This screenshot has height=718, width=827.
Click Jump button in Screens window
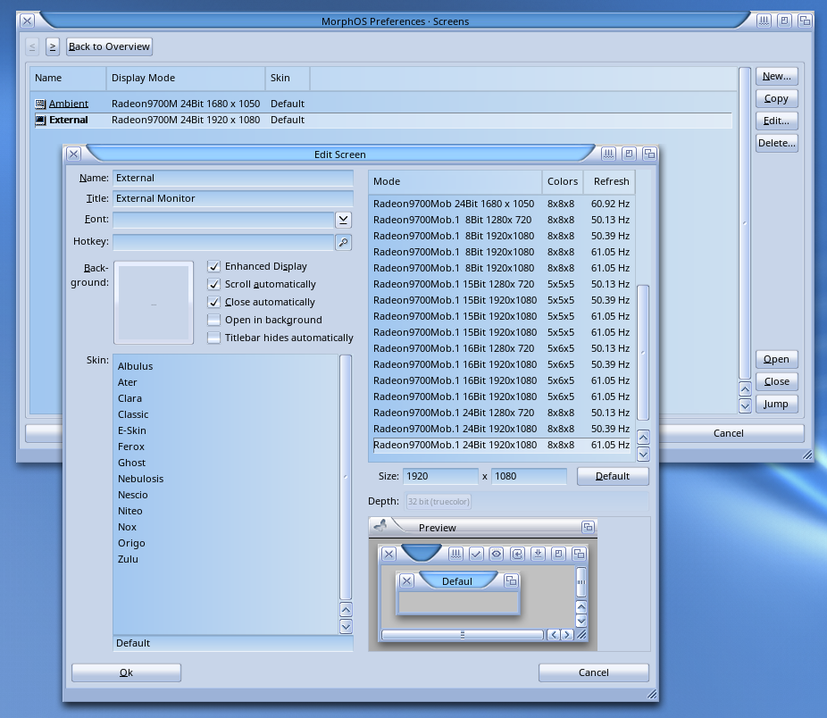pos(776,405)
